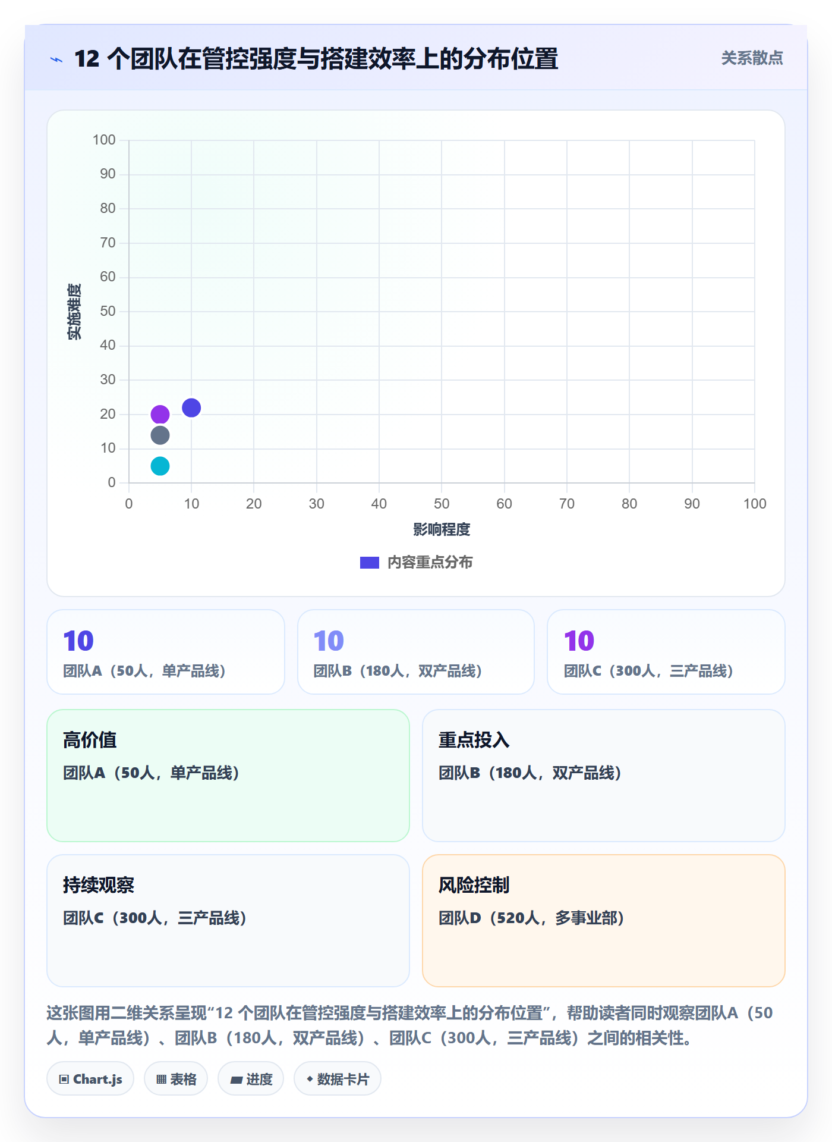This screenshot has height=1142, width=832.
Task: Click the 进度 tag
Action: [x=251, y=1079]
